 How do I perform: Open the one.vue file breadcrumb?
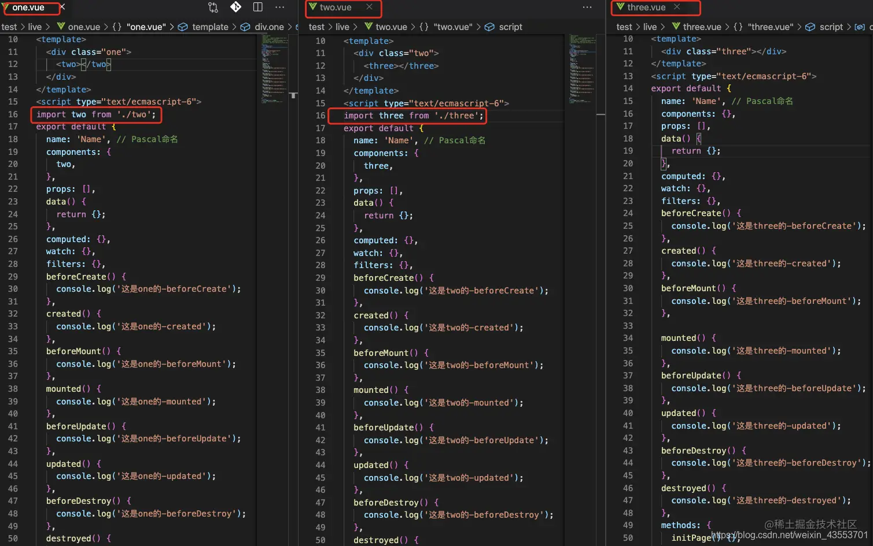click(x=84, y=27)
